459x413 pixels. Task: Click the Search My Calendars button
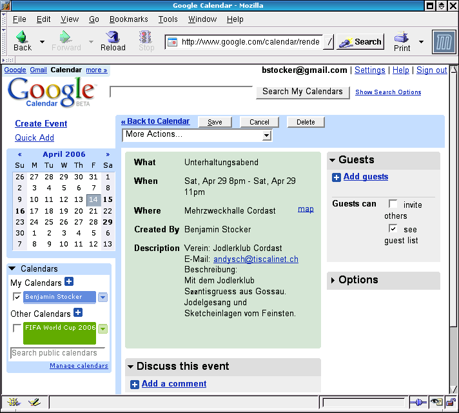pos(303,92)
